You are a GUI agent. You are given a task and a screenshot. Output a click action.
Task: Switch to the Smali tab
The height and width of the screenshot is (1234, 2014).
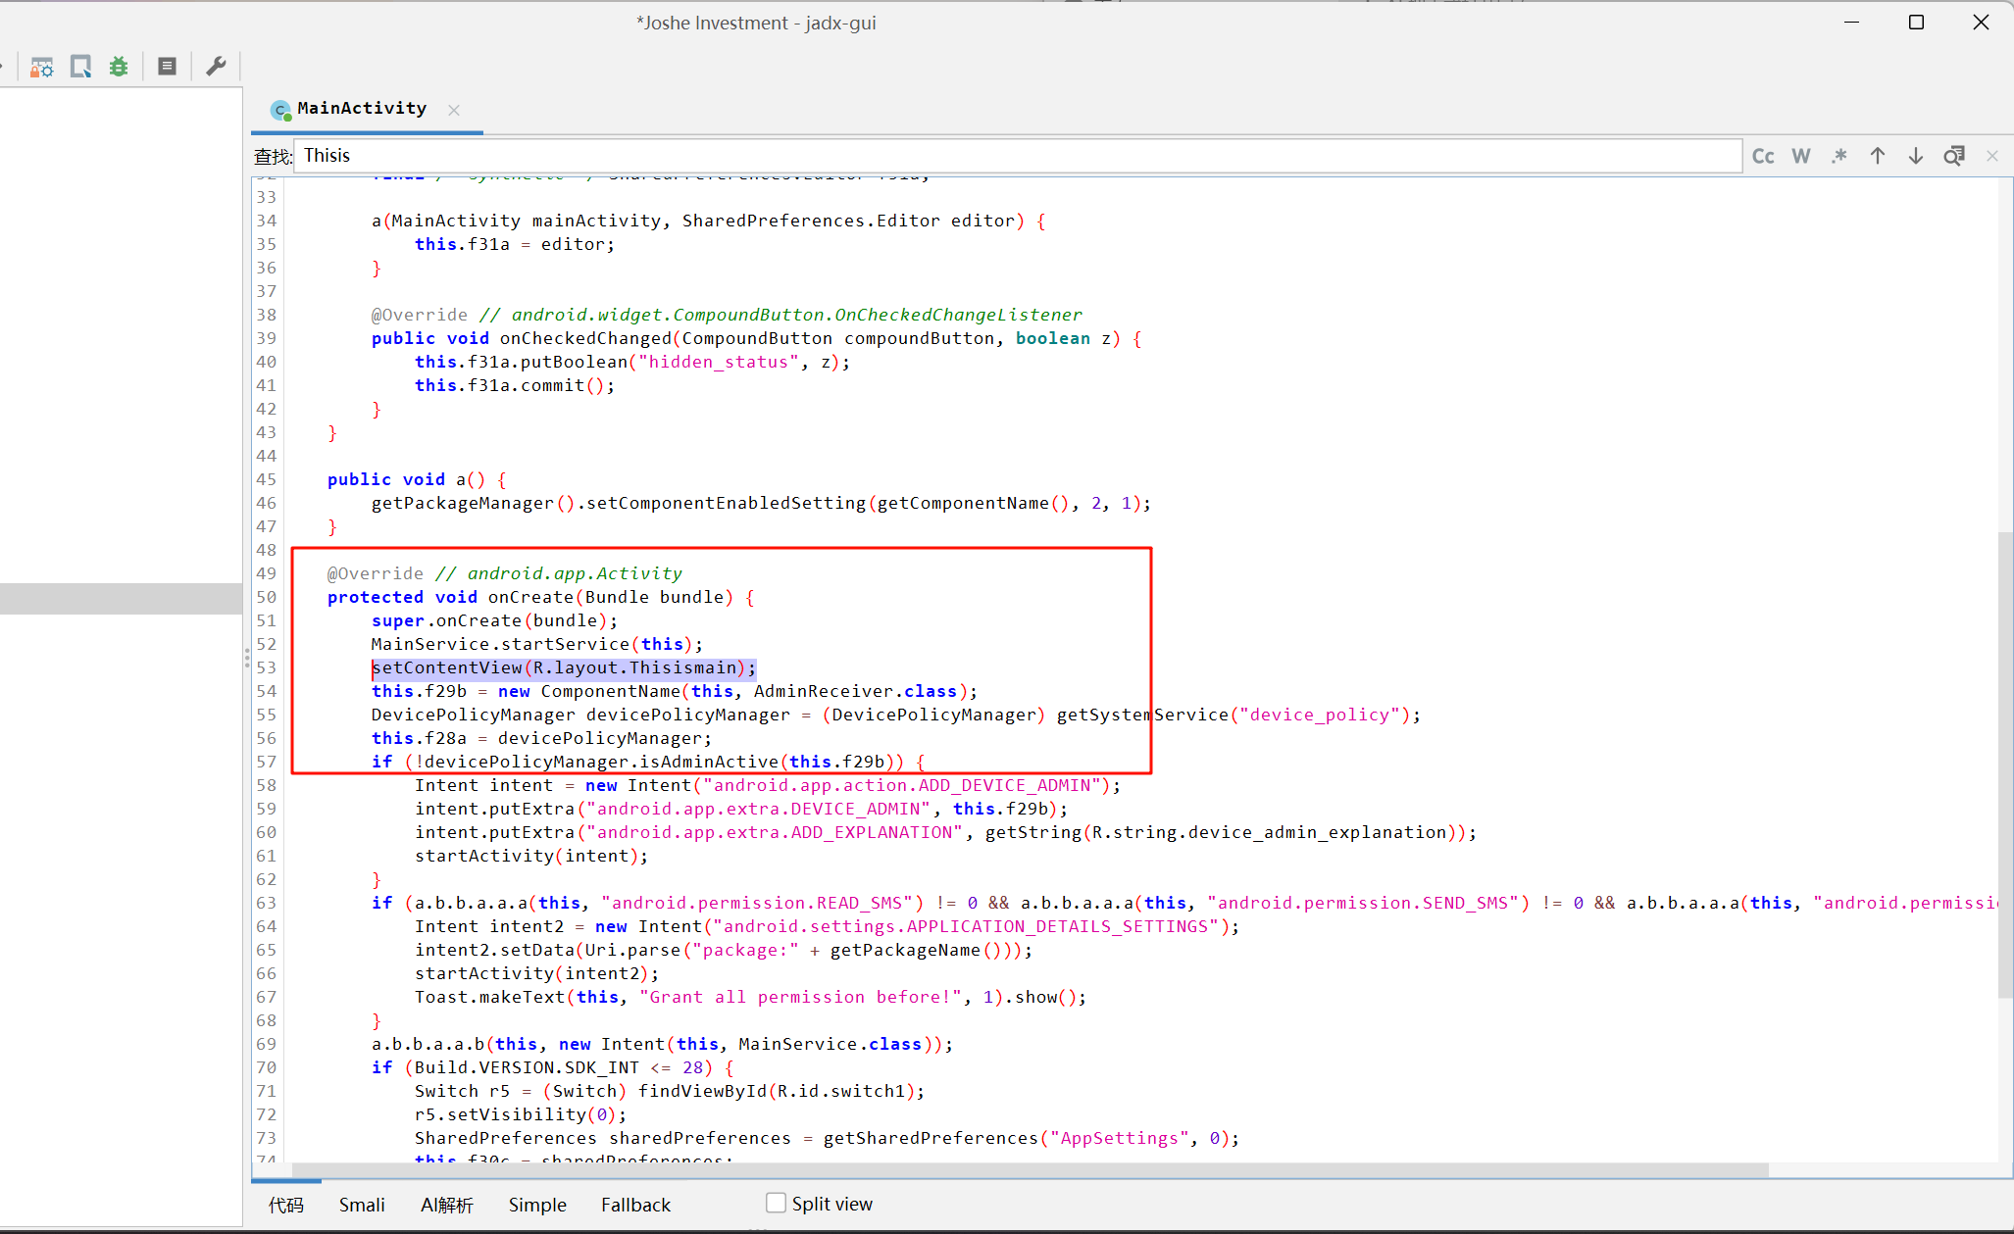coord(362,1205)
